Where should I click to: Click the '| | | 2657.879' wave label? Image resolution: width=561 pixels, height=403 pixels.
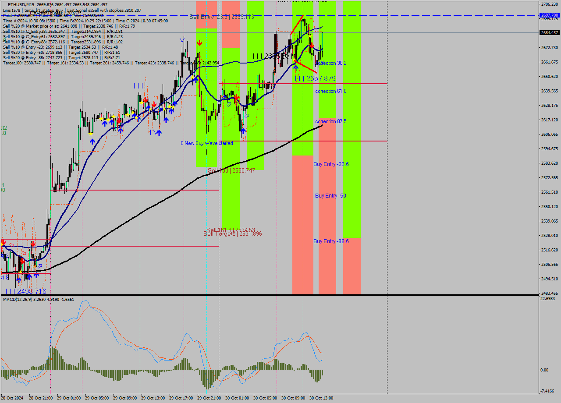pos(316,78)
